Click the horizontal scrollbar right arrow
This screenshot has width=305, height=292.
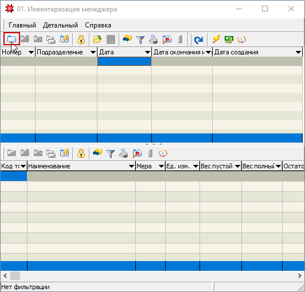[299, 275]
